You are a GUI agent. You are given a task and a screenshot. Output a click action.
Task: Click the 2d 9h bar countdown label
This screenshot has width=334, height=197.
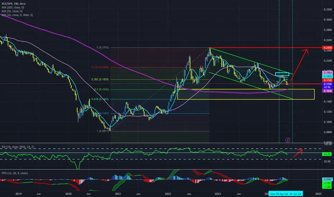[328, 87]
